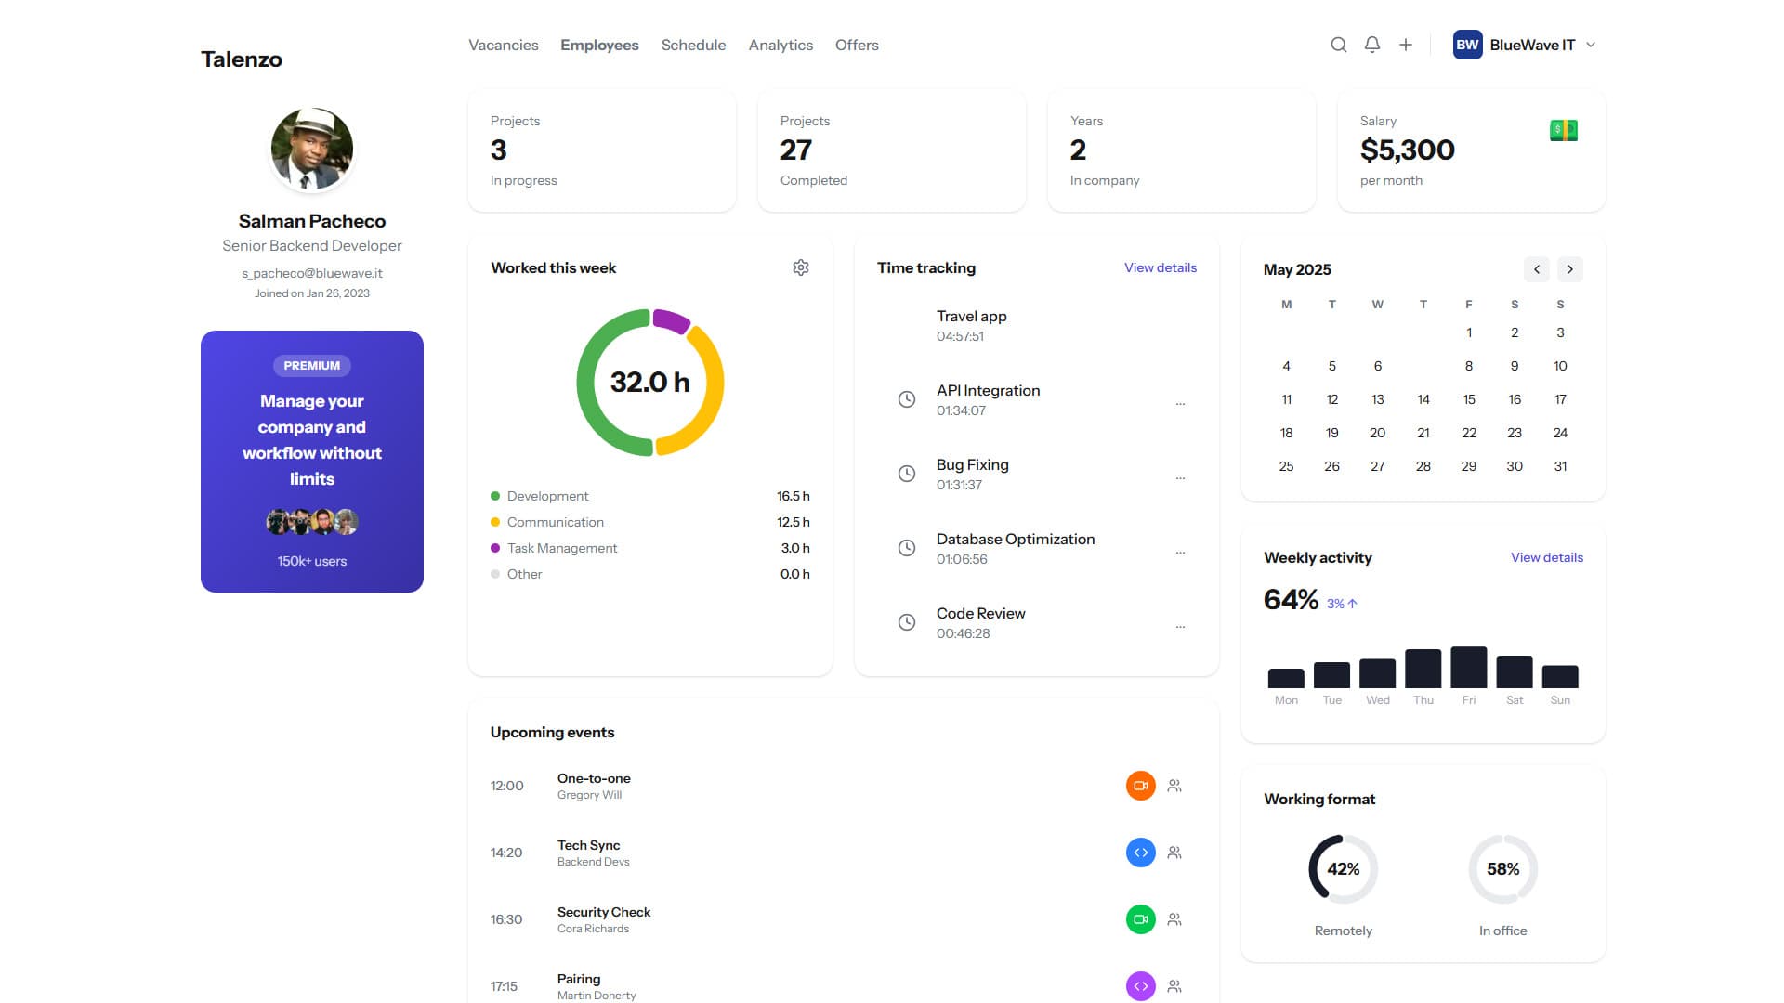Open the Analytics tab

pyautogui.click(x=780, y=45)
